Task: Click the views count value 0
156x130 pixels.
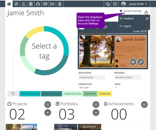Action: [116, 88]
